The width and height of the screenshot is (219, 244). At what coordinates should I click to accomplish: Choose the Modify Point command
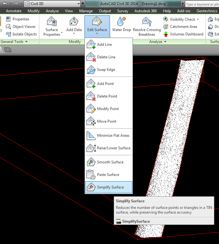pos(109,109)
